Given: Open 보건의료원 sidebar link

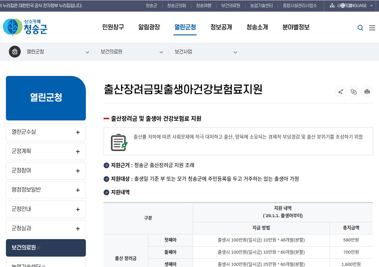Looking at the screenshot, I should (46, 248).
